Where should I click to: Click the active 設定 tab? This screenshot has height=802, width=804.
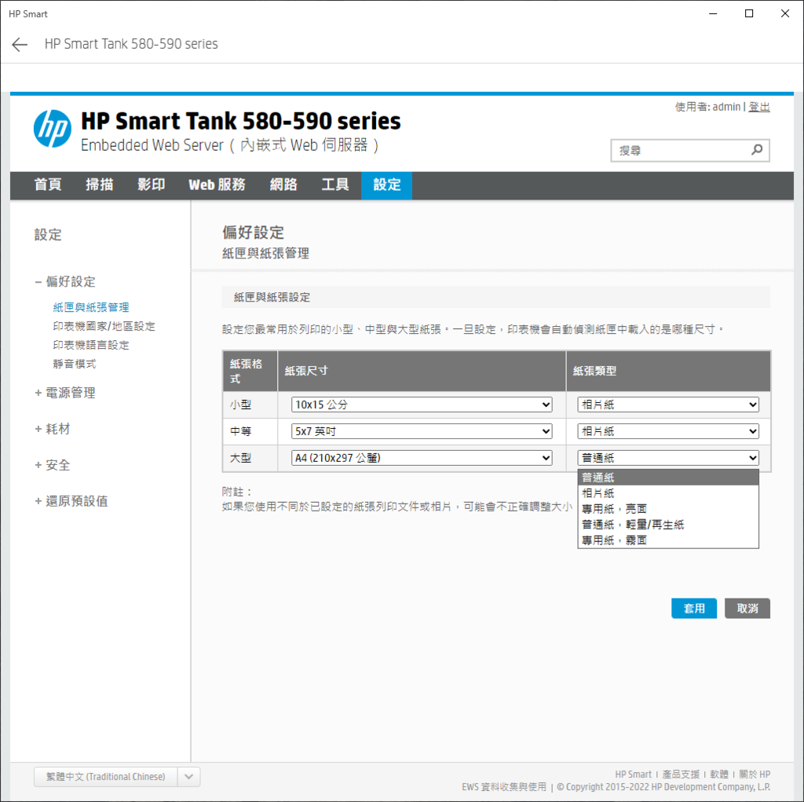pos(386,185)
